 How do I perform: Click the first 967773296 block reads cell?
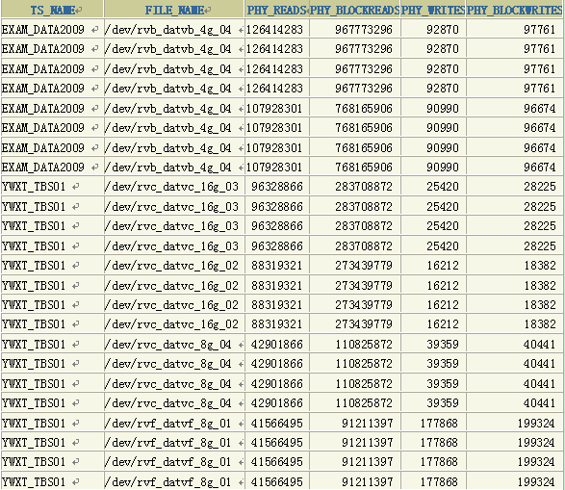tap(354, 29)
